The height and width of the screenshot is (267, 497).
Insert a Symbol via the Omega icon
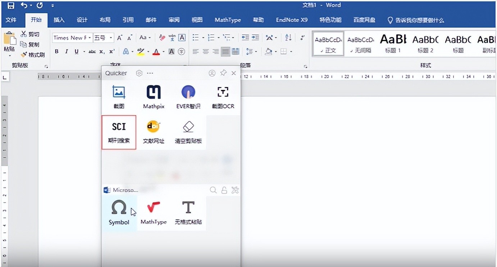[x=119, y=212]
